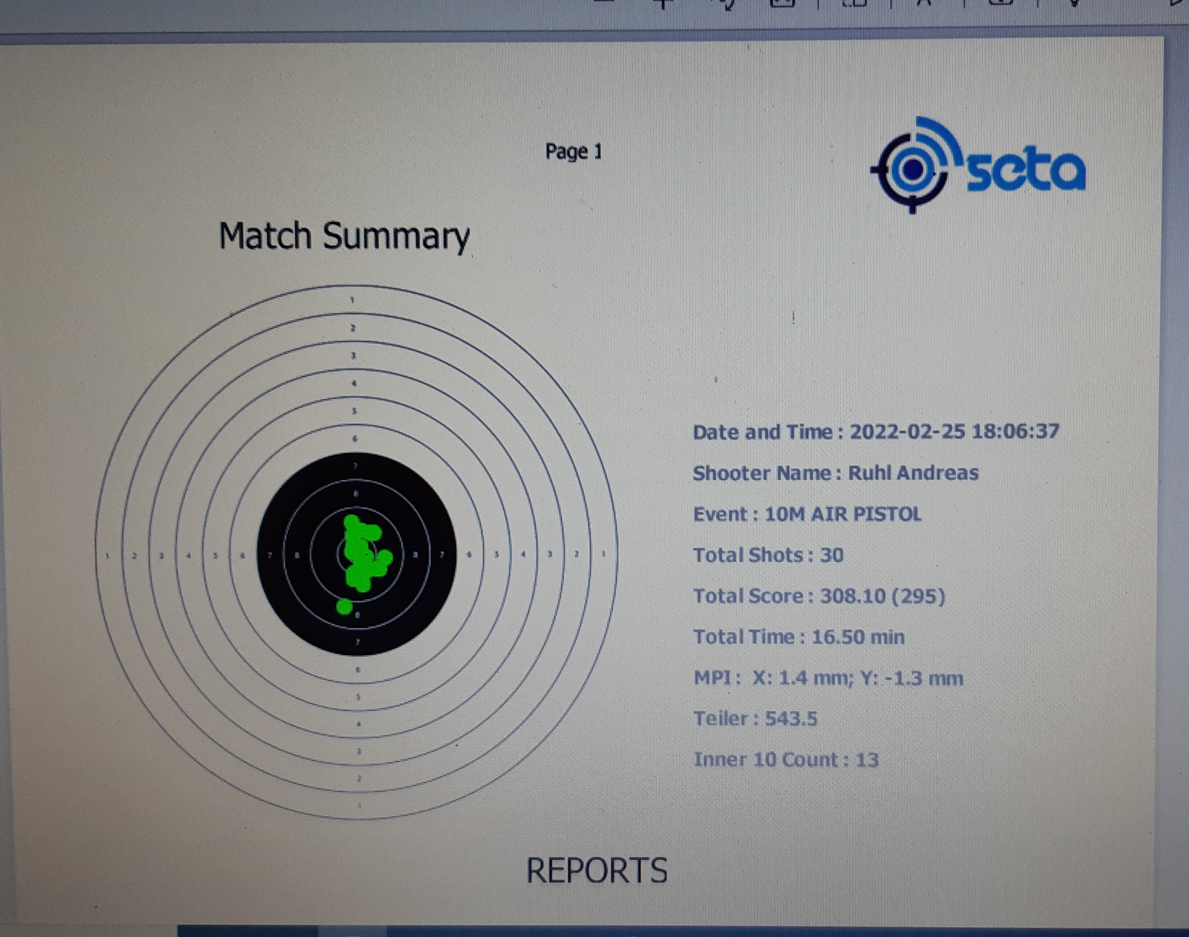Click the Page 1 label
The image size is (1189, 937).
(x=573, y=151)
